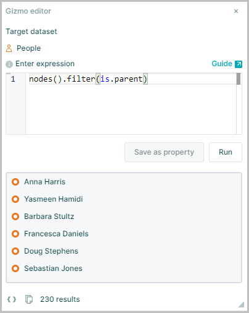Viewport: 249px width, 313px height.
Task: Click the editor vertical scrollbar thumb
Action: (x=239, y=79)
